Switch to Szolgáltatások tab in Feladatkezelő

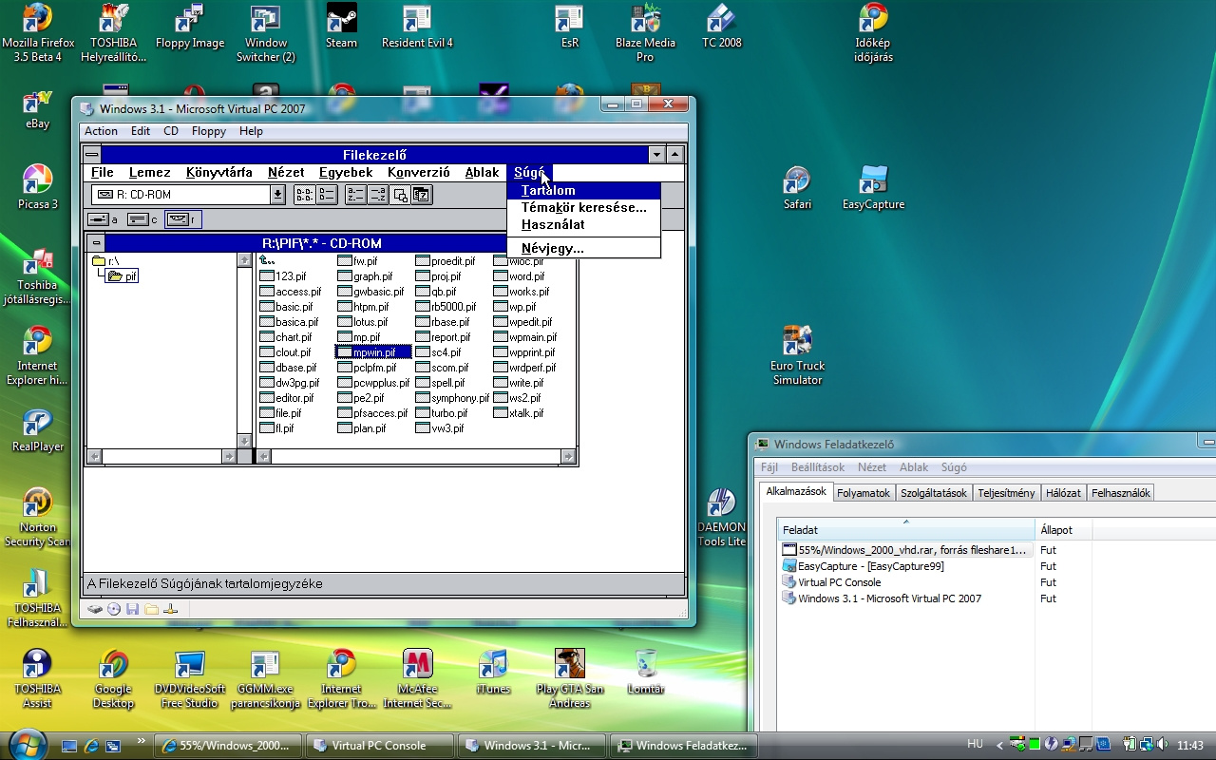tap(934, 493)
